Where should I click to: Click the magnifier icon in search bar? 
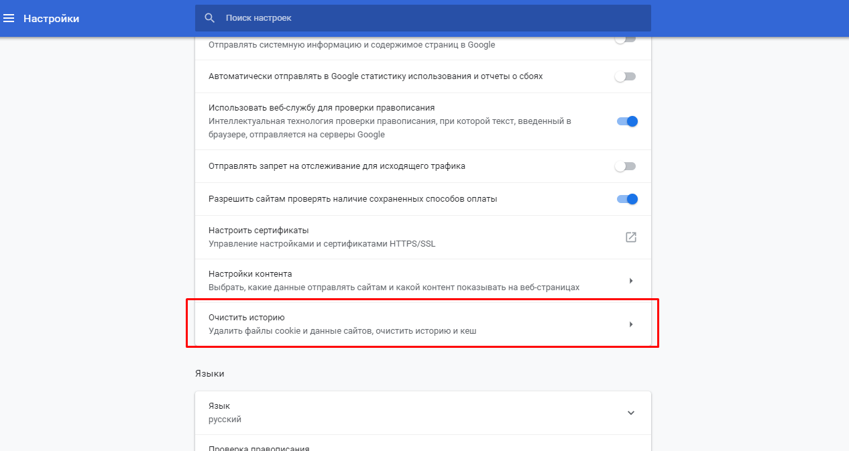point(210,18)
